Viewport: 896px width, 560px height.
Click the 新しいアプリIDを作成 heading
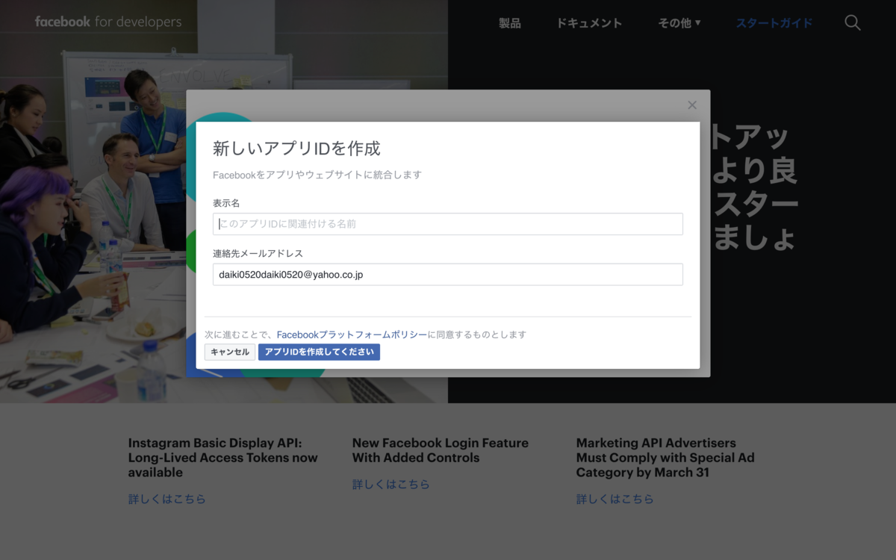pos(296,149)
